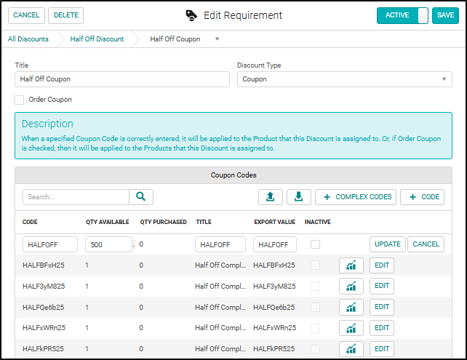Sort by QTY AVAILABLE column header
The height and width of the screenshot is (360, 467).
[x=108, y=222]
